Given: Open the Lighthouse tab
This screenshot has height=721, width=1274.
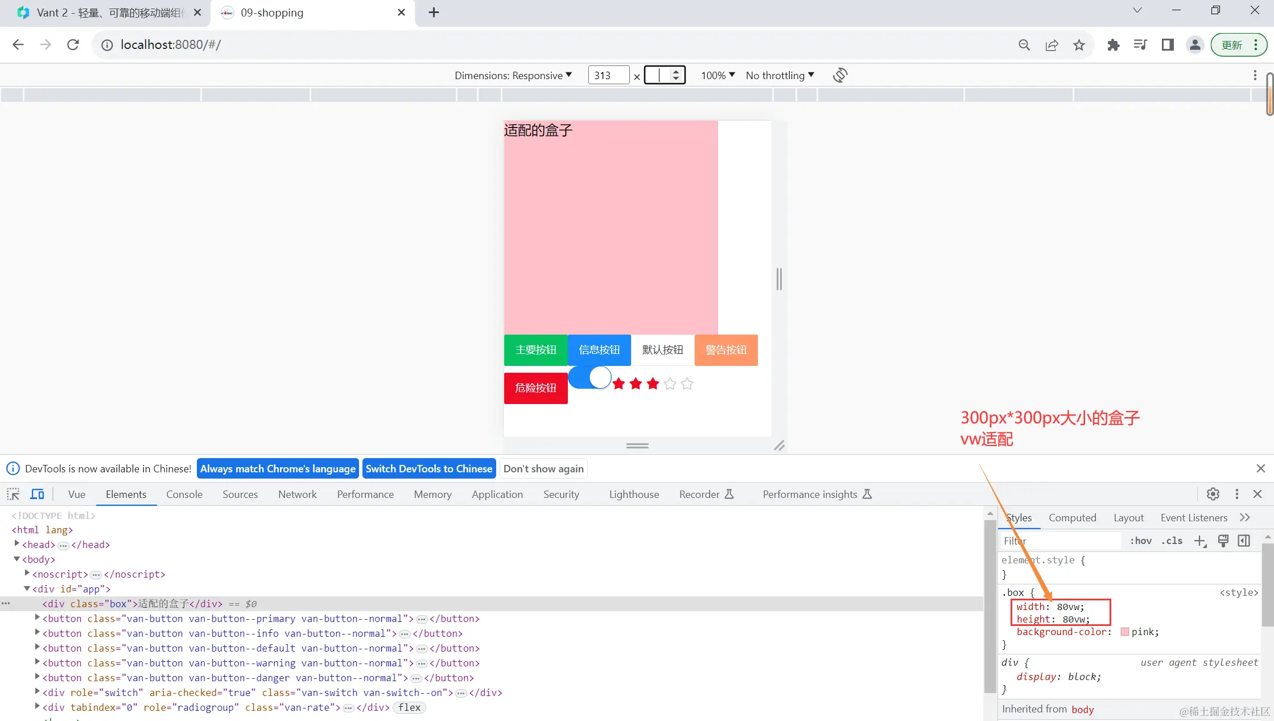Looking at the screenshot, I should coord(634,494).
